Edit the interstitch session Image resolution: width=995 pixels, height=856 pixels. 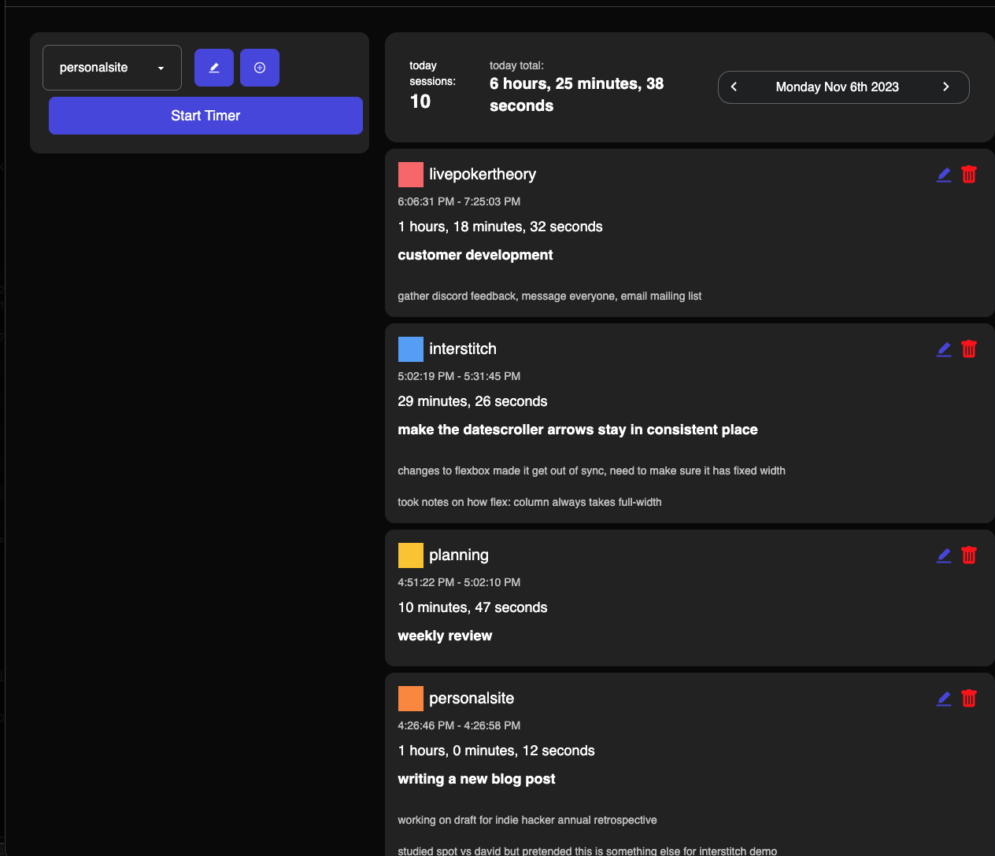coord(944,349)
